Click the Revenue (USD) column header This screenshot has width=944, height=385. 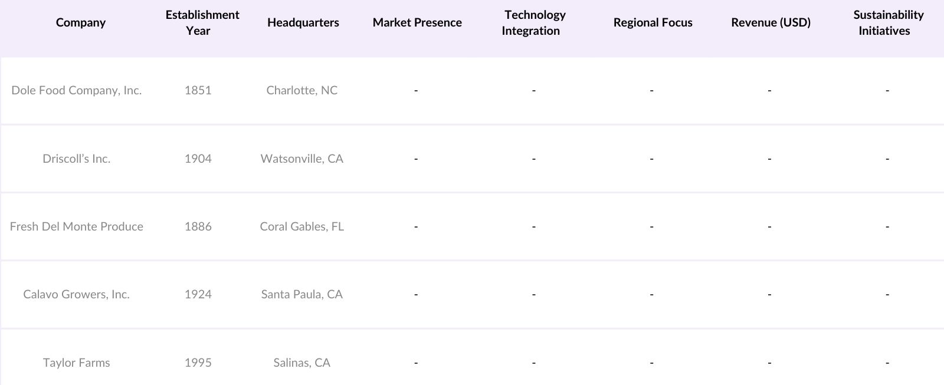(771, 23)
